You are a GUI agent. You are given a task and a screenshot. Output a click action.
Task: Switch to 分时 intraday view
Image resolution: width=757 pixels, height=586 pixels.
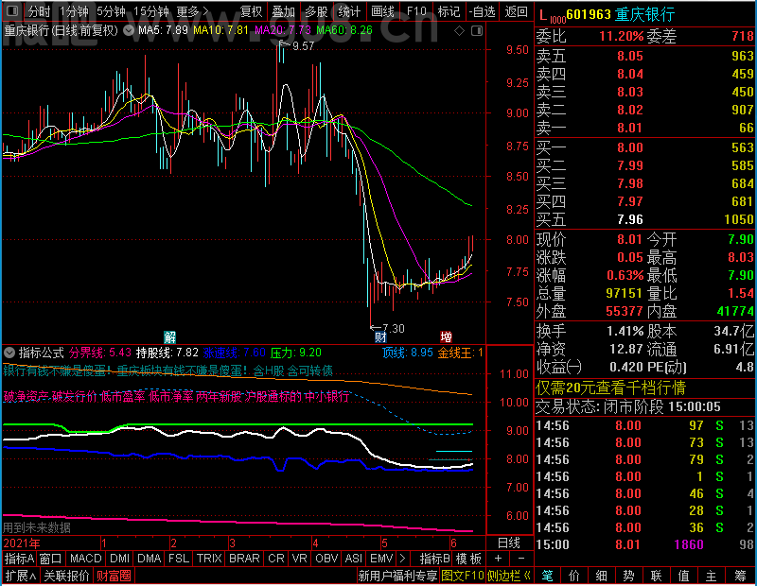point(39,11)
